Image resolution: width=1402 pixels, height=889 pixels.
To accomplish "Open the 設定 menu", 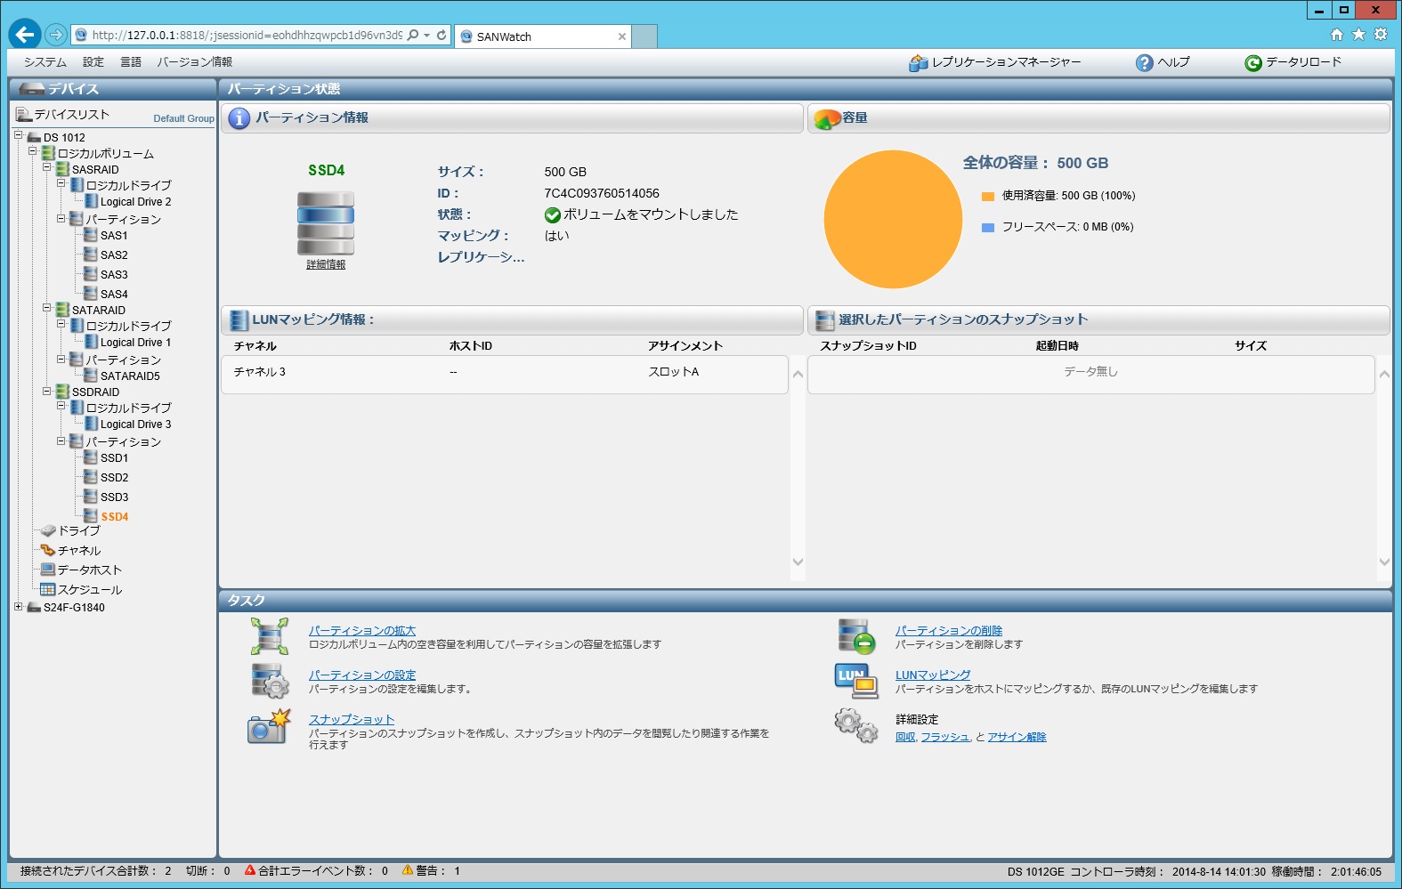I will pos(93,62).
